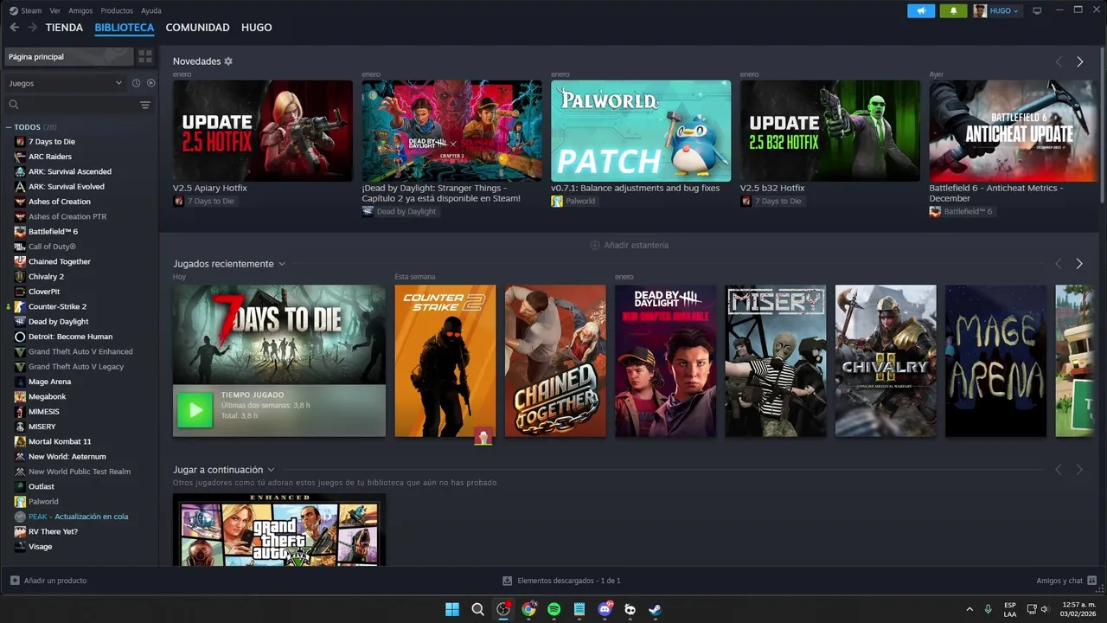This screenshot has width=1107, height=623.
Task: Click the green play button on 7 Days to Die
Action: tap(195, 410)
